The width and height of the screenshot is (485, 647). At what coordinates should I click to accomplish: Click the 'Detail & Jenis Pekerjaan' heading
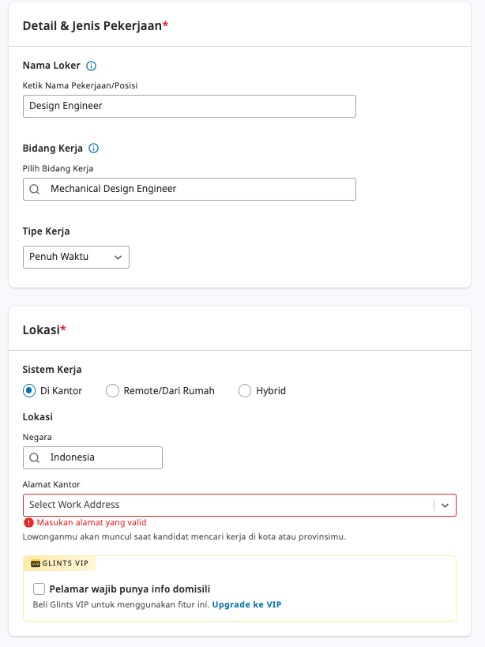tap(96, 25)
